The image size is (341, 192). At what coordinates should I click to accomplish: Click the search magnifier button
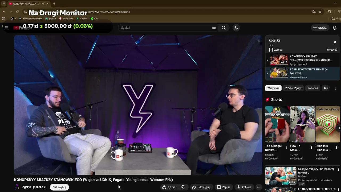[x=224, y=28]
